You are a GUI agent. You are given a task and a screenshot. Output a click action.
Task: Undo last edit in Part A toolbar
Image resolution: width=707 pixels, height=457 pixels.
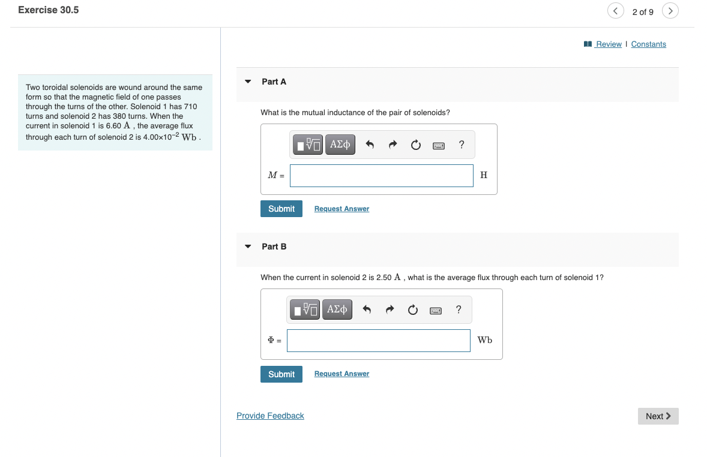pos(370,145)
